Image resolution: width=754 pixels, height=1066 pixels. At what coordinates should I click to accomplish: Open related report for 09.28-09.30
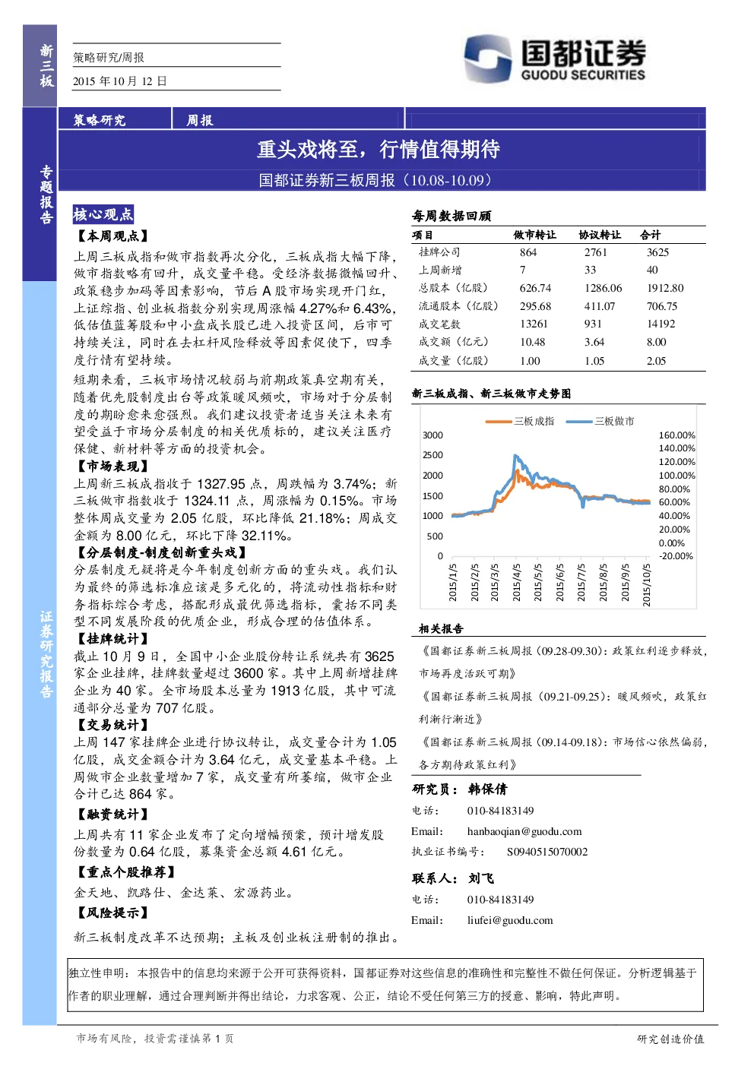point(564,662)
